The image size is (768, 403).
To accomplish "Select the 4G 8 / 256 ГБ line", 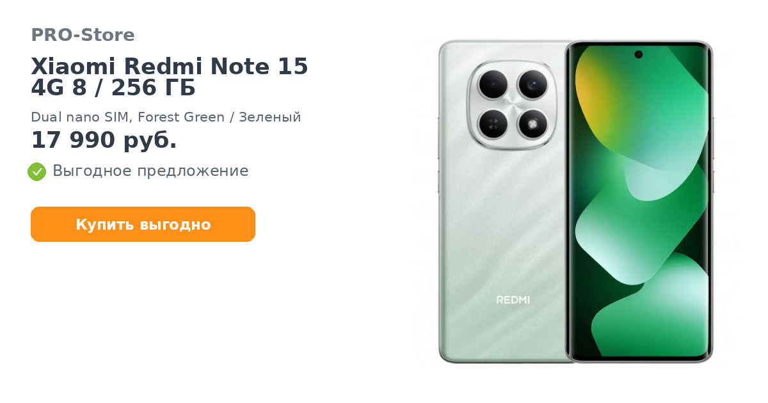I will [x=113, y=88].
